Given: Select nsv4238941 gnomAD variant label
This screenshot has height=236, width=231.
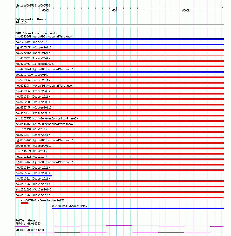Looking at the screenshot, I should point(44,69).
